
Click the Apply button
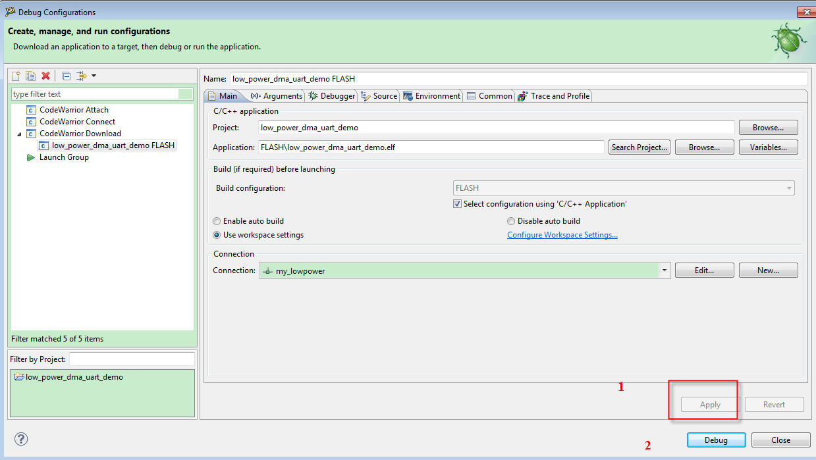(710, 405)
